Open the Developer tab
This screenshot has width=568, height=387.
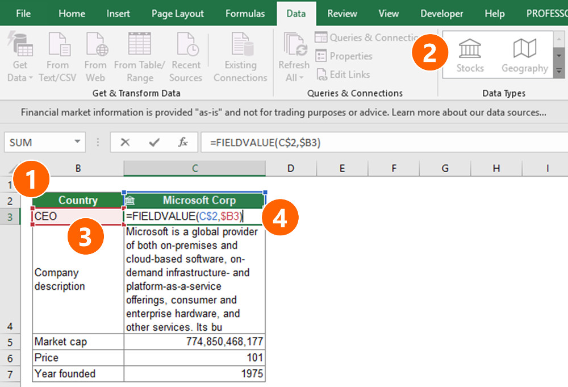coord(441,14)
